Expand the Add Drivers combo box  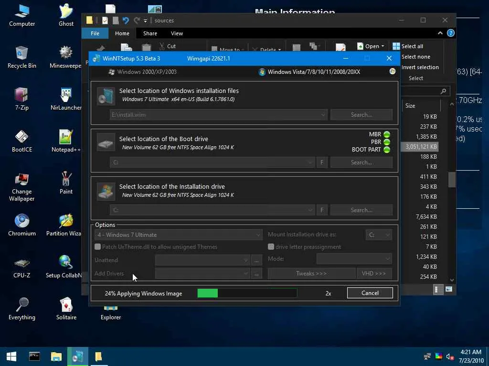[x=202, y=274]
